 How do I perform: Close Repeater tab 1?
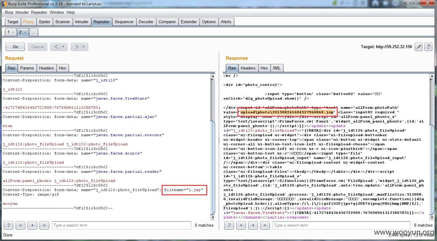(x=13, y=32)
